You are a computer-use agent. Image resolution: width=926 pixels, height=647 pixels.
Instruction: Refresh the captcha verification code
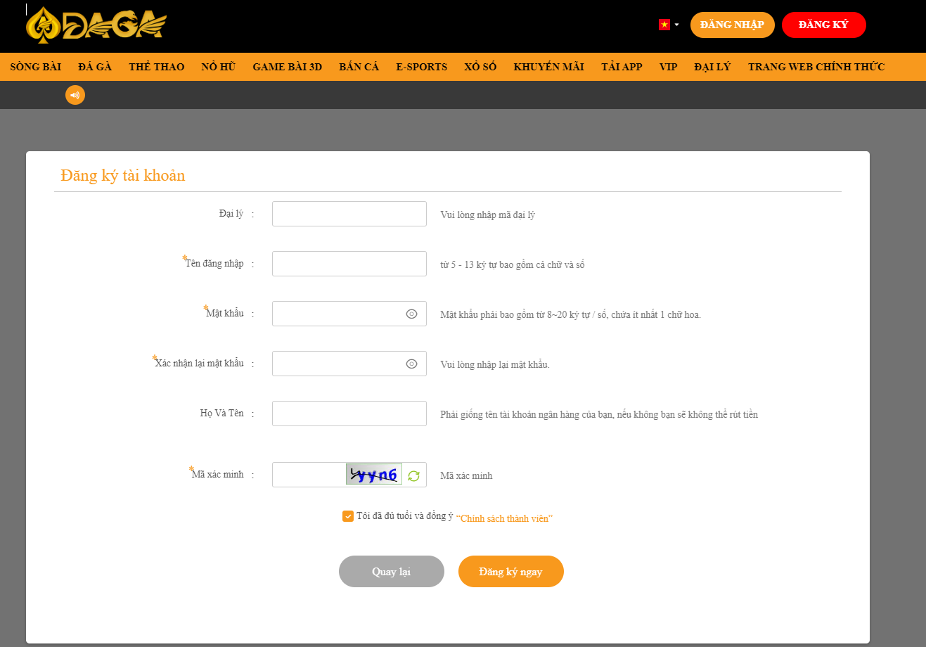(x=413, y=475)
